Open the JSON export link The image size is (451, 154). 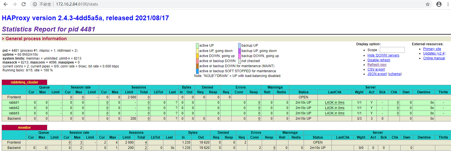click(x=377, y=74)
